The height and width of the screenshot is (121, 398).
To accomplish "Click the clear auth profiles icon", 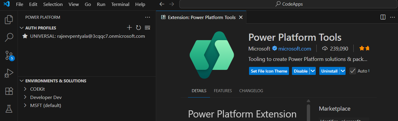I will click(x=147, y=28).
